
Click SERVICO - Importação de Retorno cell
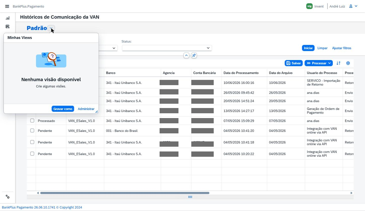click(x=324, y=83)
